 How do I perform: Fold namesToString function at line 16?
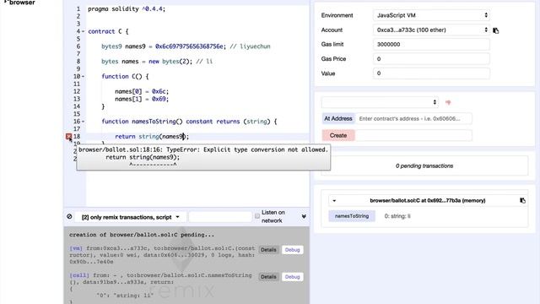point(83,122)
